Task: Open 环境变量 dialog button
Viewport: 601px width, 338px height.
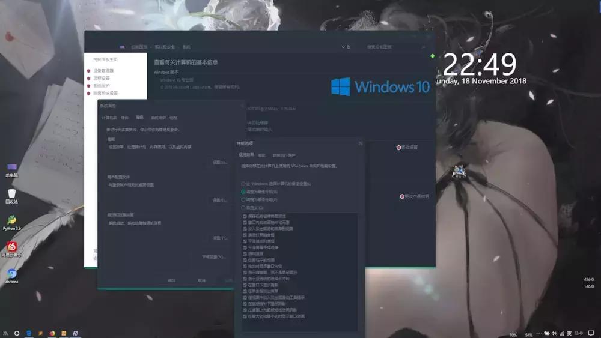Action: pyautogui.click(x=215, y=257)
